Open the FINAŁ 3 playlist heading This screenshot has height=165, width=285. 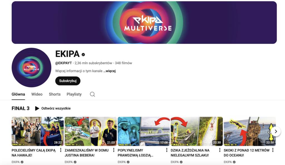pos(21,108)
